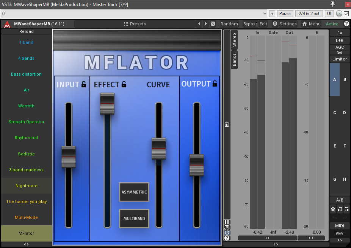
Task: Toggle the plugin enable checkbox in host bar
Action: (346, 14)
